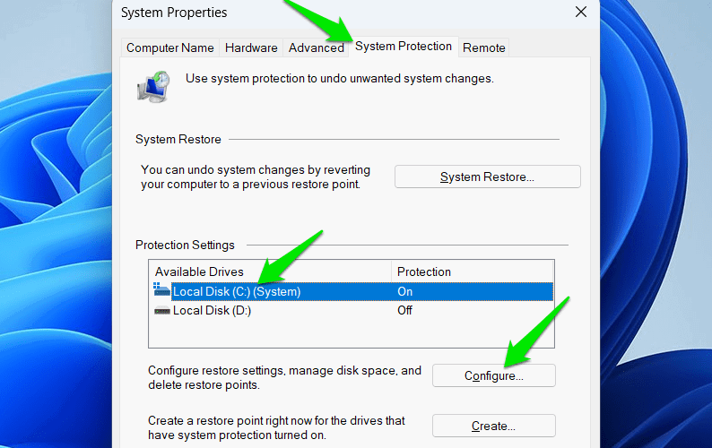The width and height of the screenshot is (712, 448).
Task: Close the System Properties dialog
Action: point(581,13)
